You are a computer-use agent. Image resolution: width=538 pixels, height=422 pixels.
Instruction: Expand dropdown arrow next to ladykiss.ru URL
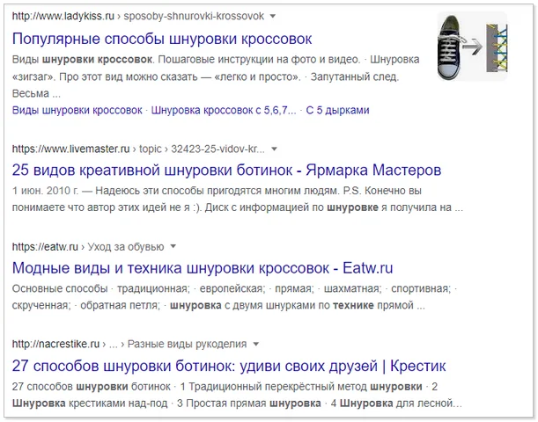(273, 16)
